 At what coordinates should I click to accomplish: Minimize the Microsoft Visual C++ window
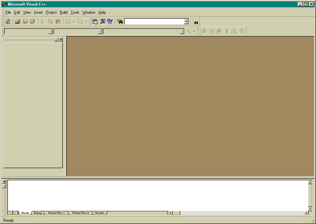point(300,4)
